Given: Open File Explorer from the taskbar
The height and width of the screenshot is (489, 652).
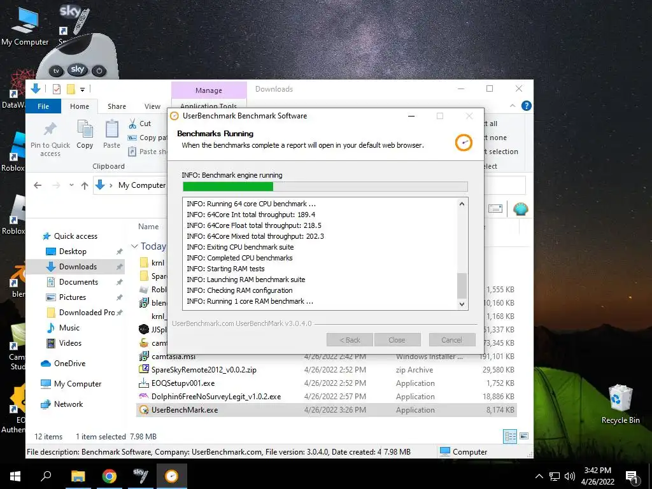Looking at the screenshot, I should 78,476.
